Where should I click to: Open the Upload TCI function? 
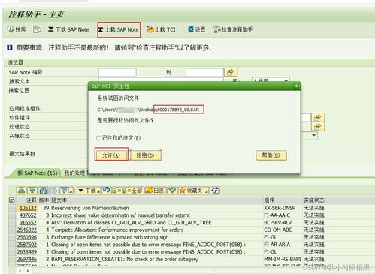pyautogui.click(x=161, y=29)
